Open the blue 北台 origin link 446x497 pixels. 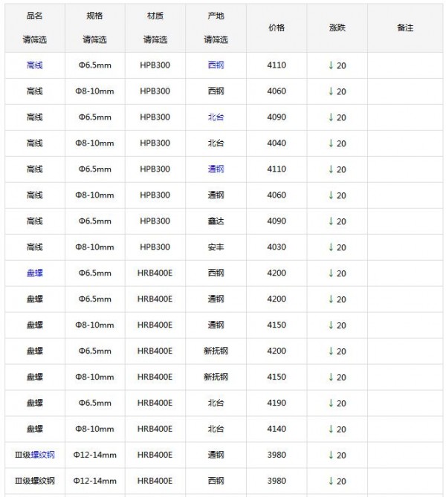tap(216, 117)
